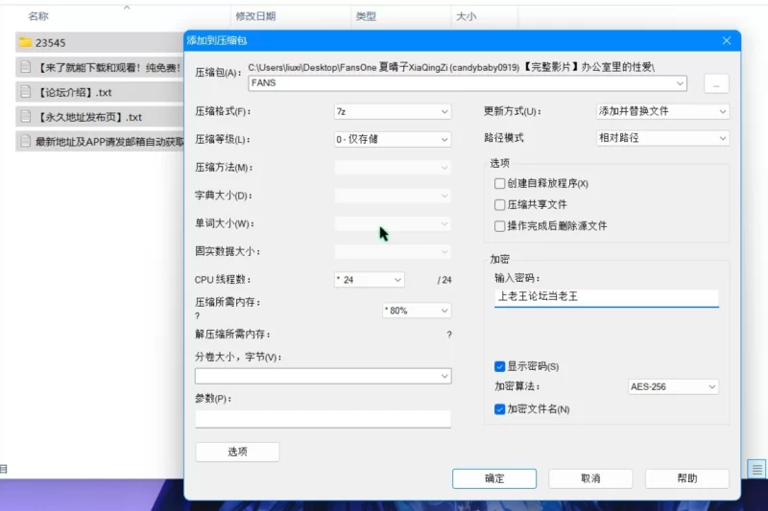The height and width of the screenshot is (511, 768).
Task: Disable the 加密文件名 checkbox
Action: pos(499,409)
